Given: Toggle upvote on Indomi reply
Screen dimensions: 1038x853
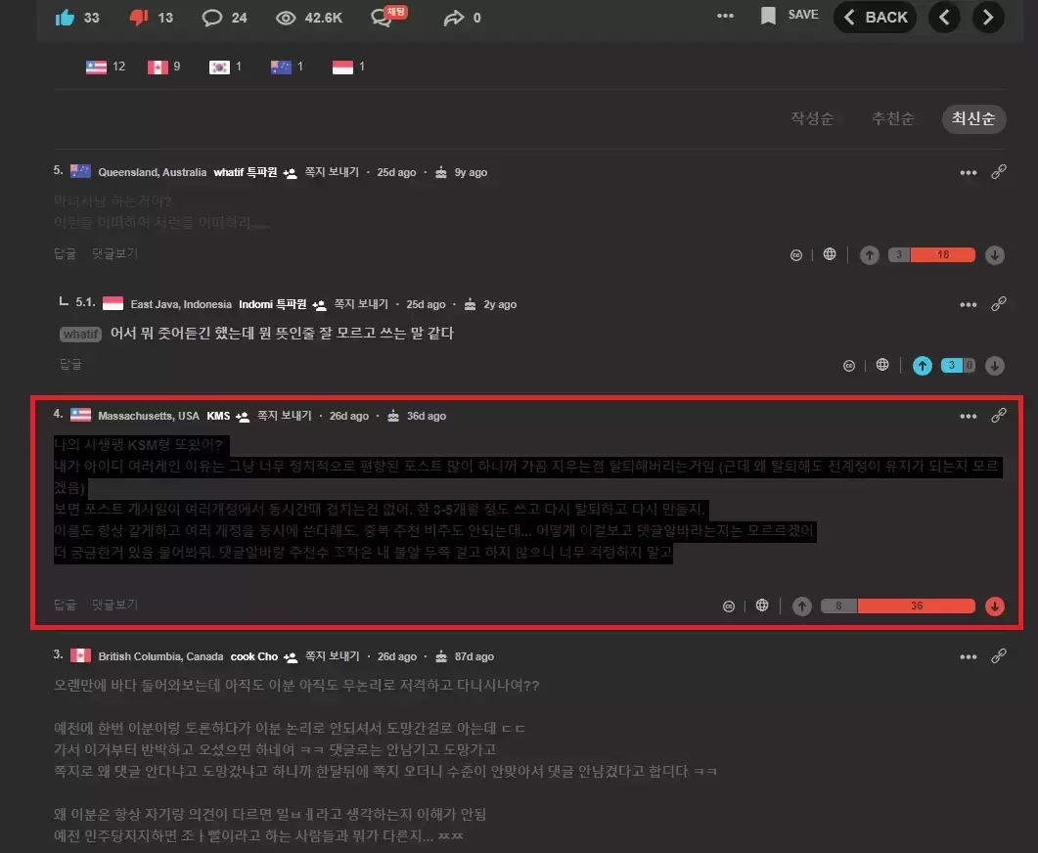Looking at the screenshot, I should [922, 366].
